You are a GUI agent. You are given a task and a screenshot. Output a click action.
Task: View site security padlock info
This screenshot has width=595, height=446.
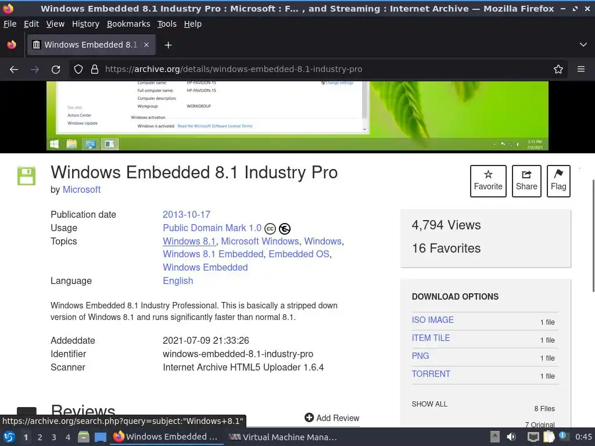pos(95,70)
